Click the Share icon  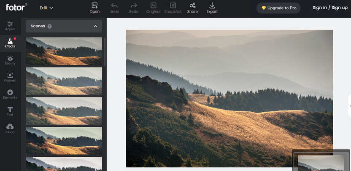coord(192,5)
